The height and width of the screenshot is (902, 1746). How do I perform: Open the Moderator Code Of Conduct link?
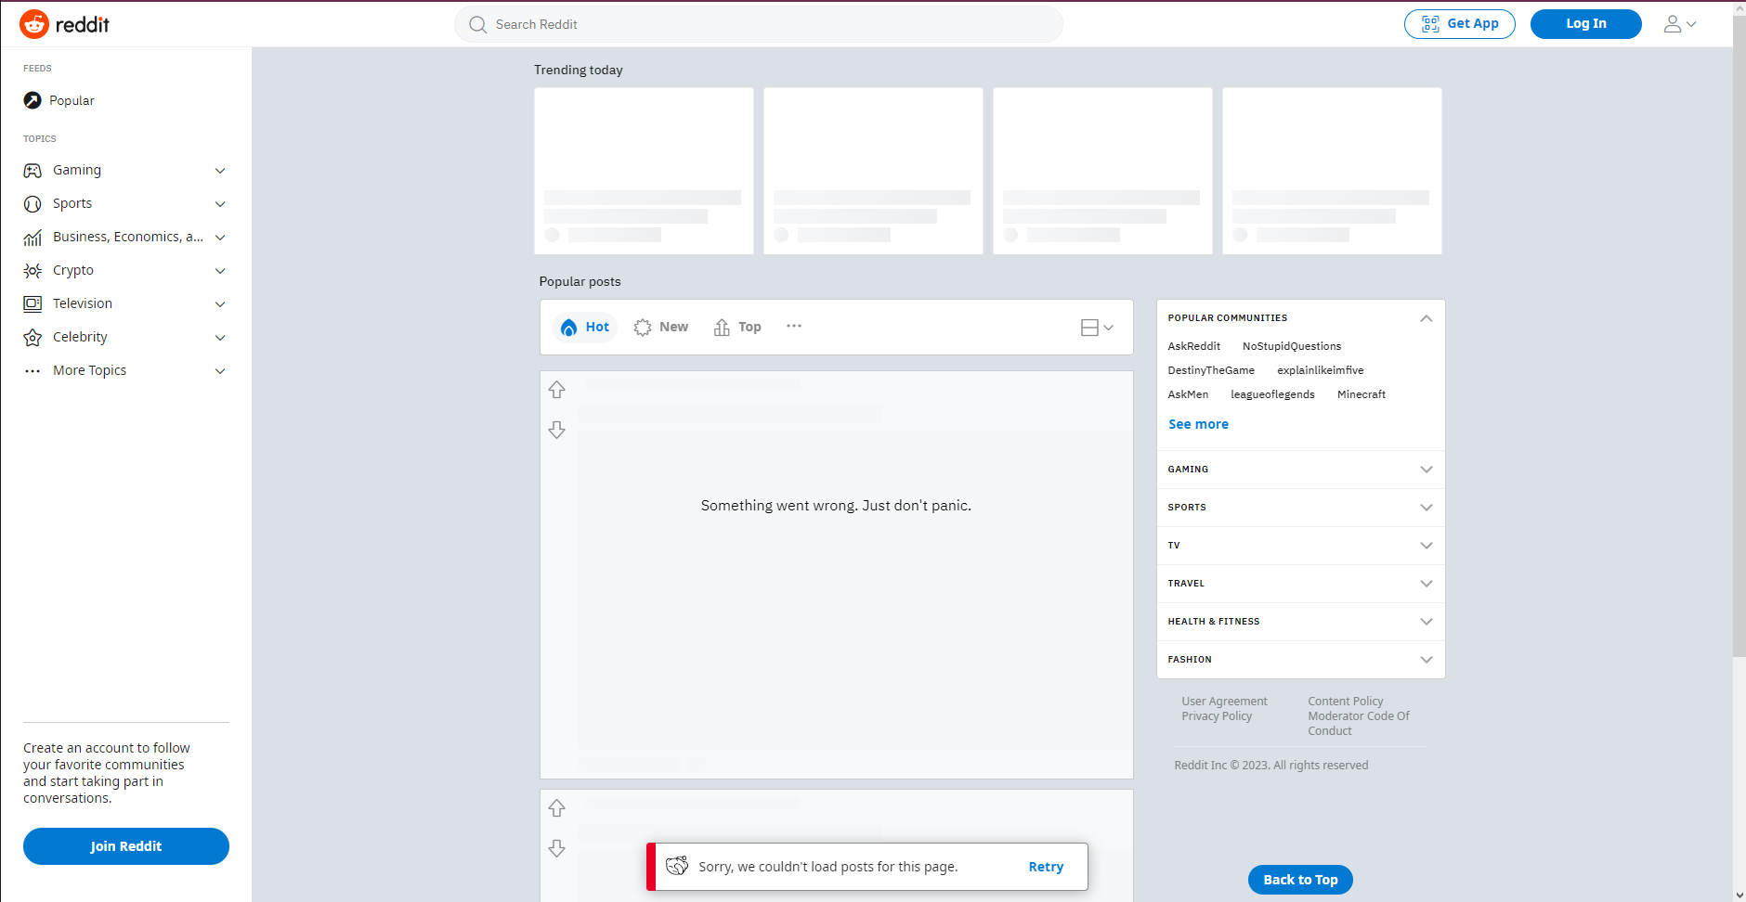click(x=1359, y=724)
